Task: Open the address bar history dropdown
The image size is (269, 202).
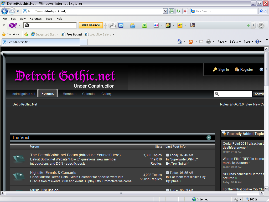Action: click(165, 11)
